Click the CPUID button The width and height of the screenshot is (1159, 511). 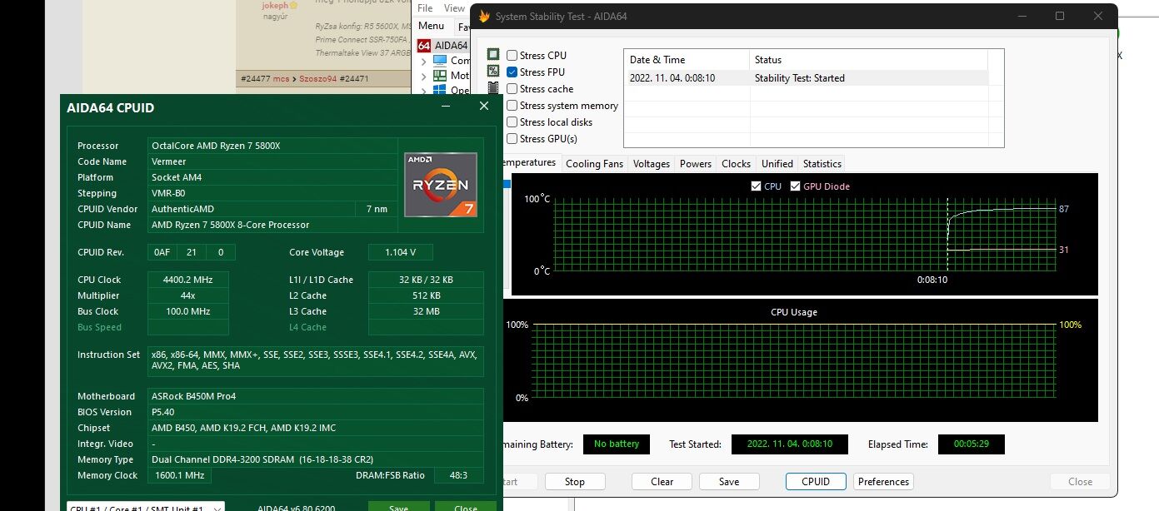pyautogui.click(x=816, y=481)
